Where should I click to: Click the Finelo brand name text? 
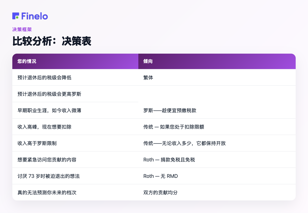tap(35, 16)
